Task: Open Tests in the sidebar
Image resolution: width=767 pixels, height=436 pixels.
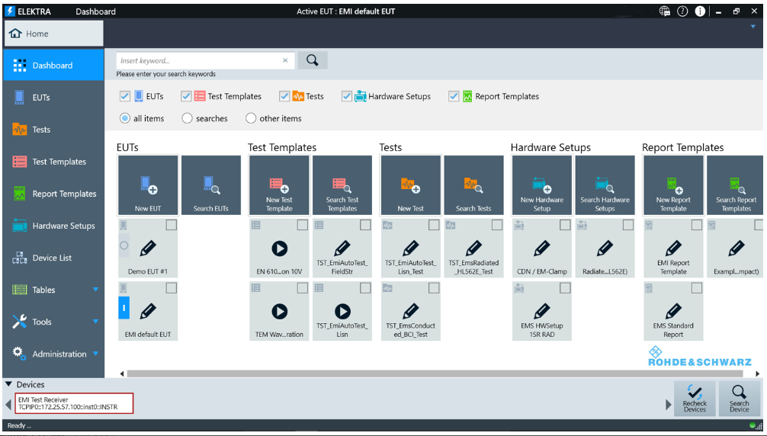Action: [x=53, y=130]
